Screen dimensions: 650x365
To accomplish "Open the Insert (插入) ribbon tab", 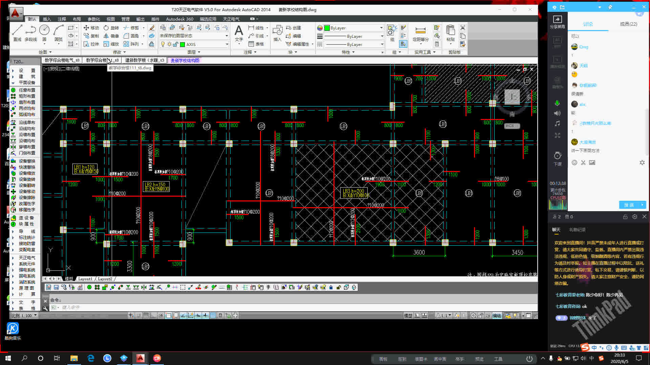I will [x=47, y=19].
